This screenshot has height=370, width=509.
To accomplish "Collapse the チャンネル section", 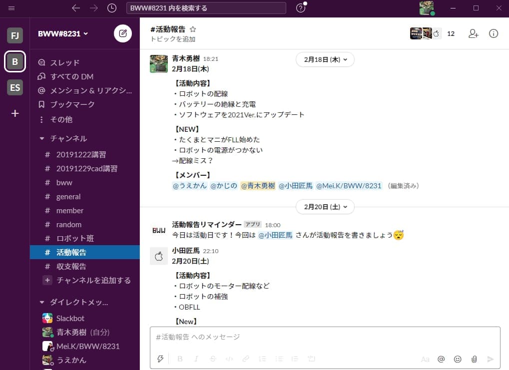I will [x=42, y=138].
